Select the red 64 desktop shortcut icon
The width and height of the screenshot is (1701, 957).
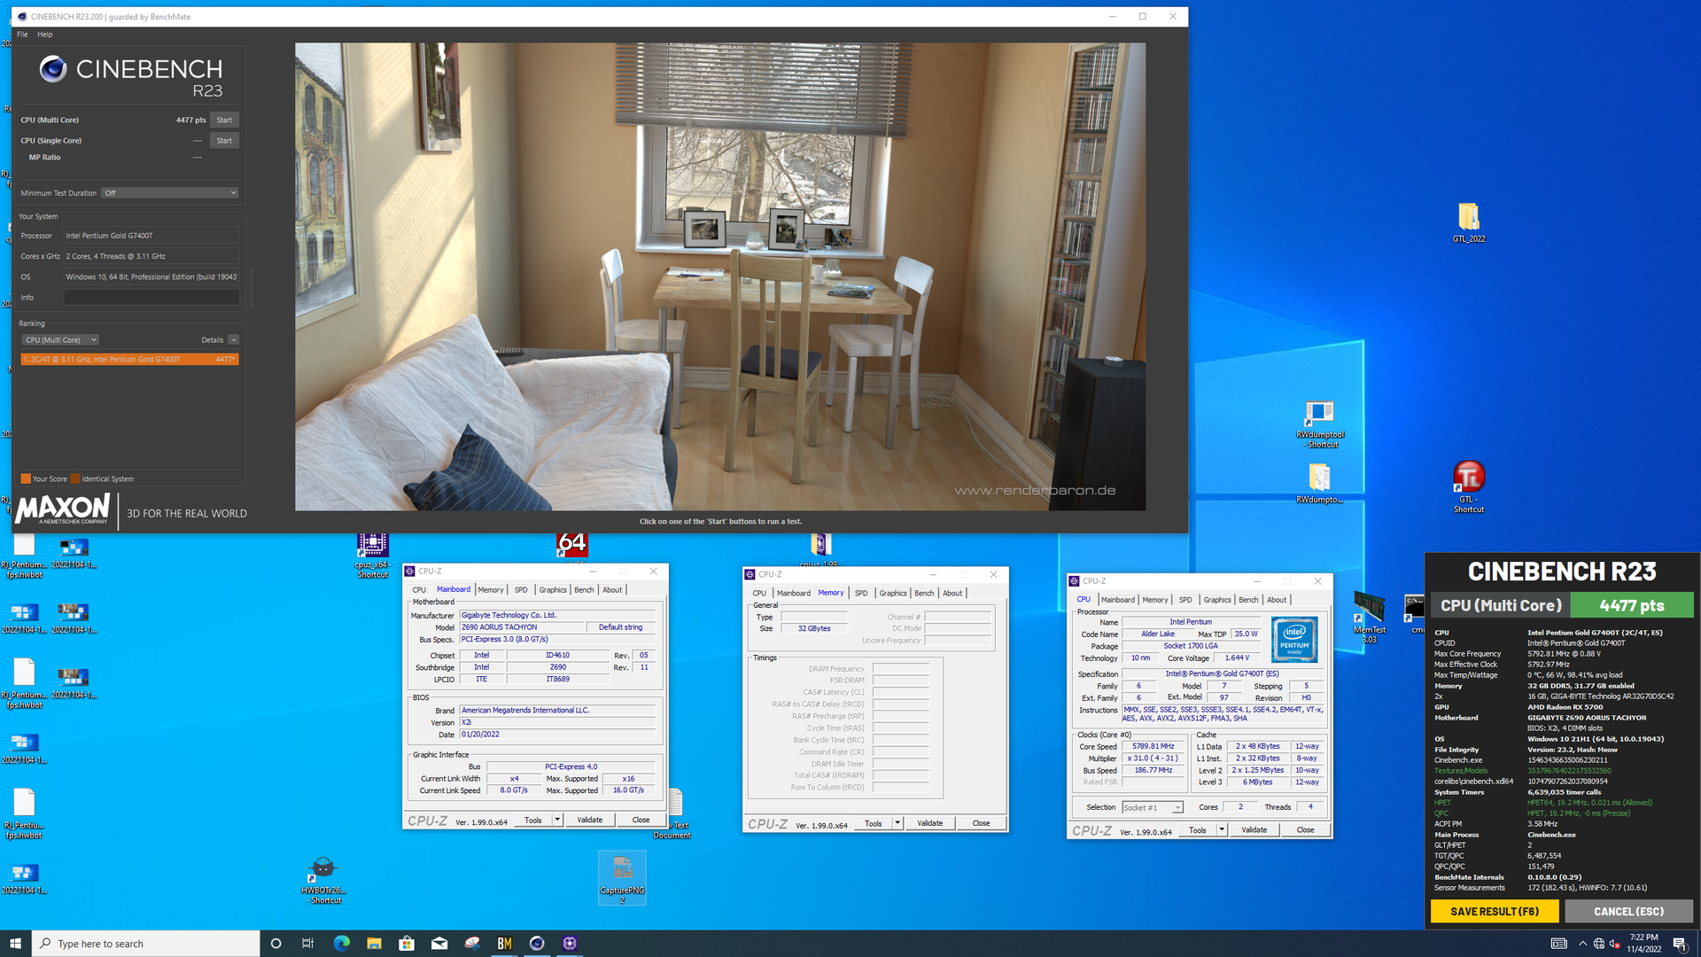pos(571,544)
